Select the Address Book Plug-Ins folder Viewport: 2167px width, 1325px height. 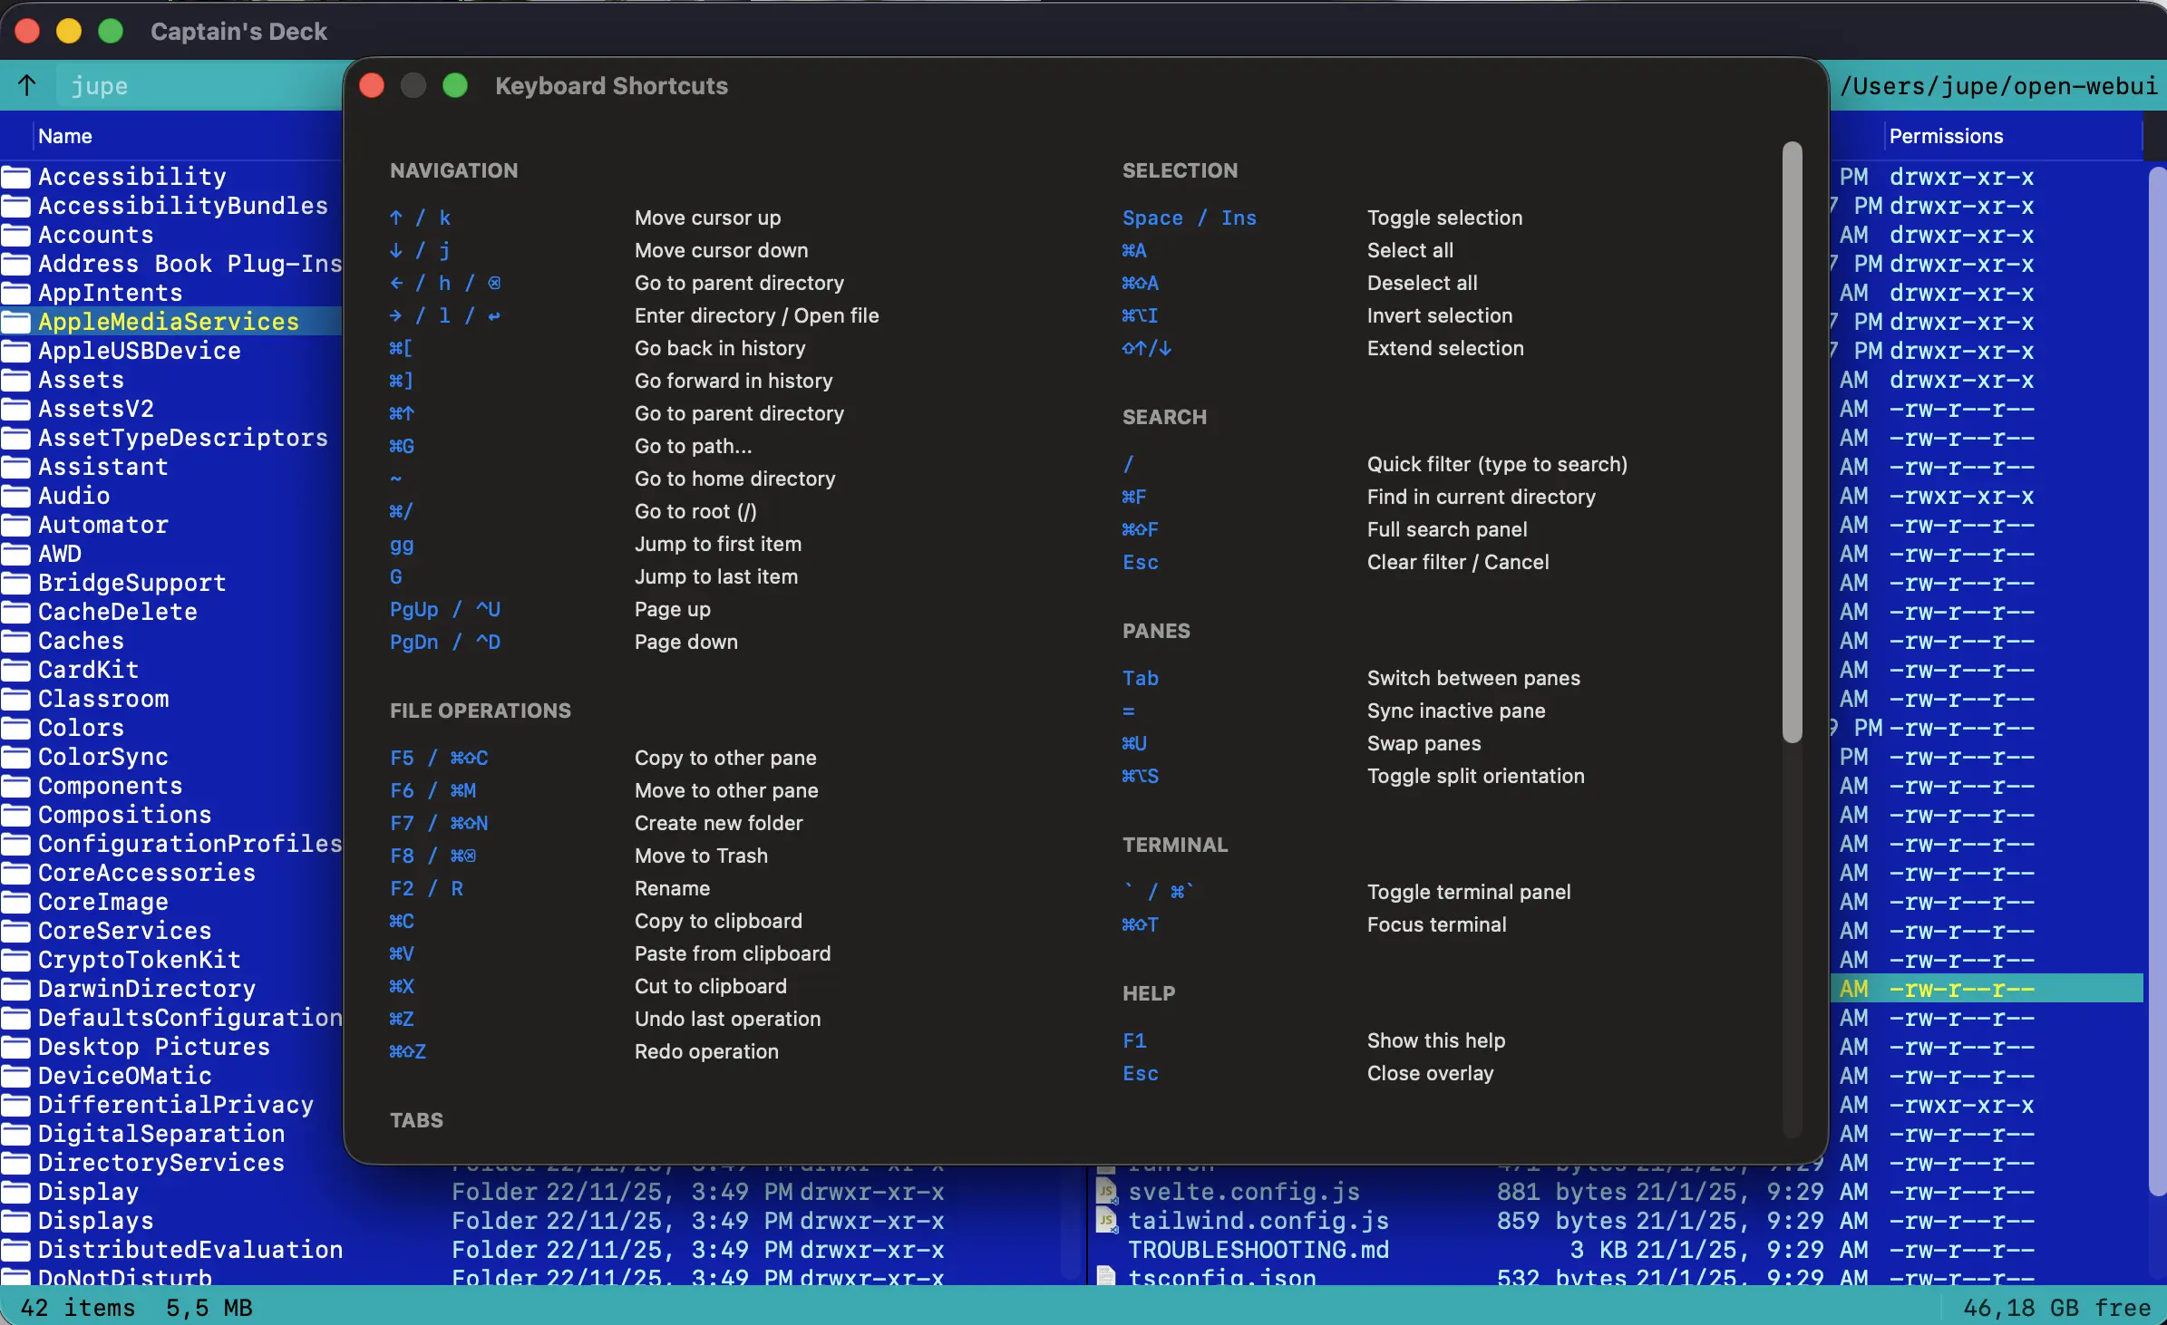point(190,264)
